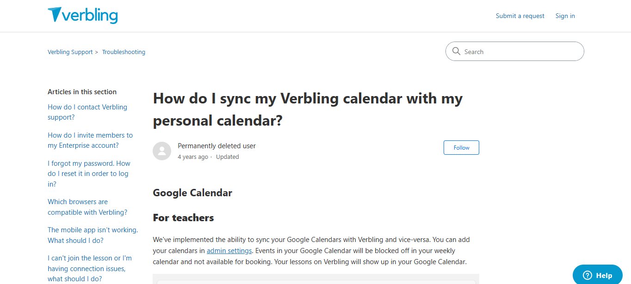Open the Submit a request page
Viewport: 631px width, 284px height.
click(520, 15)
